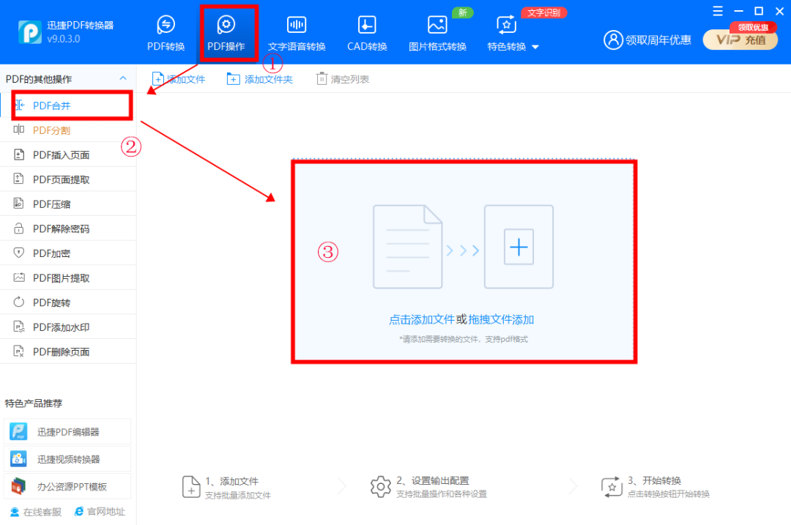The height and width of the screenshot is (525, 791).
Task: Click the 清空列表 trash icon
Action: tap(322, 79)
